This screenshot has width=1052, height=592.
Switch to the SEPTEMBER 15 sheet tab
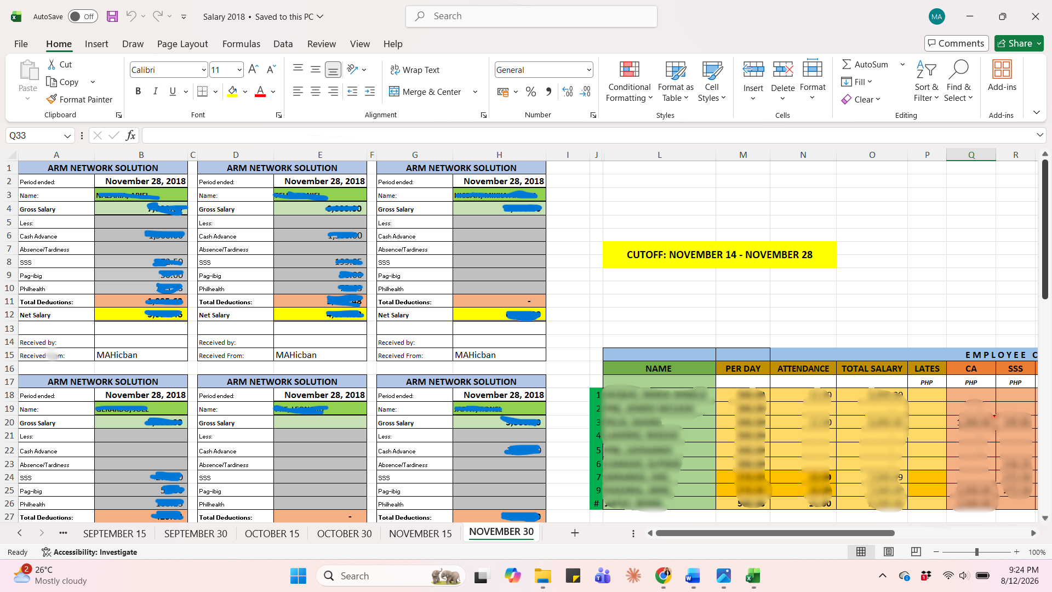click(115, 533)
